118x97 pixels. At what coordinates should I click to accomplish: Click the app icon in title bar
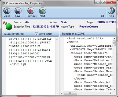[x=3, y=3]
